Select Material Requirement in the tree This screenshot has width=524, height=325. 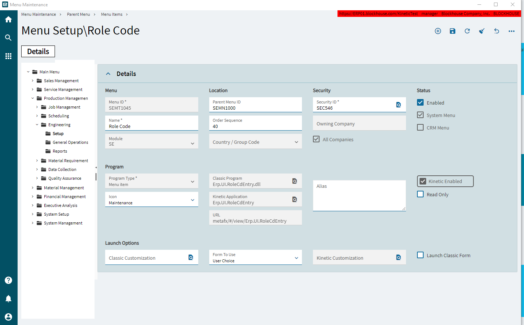[x=68, y=161]
